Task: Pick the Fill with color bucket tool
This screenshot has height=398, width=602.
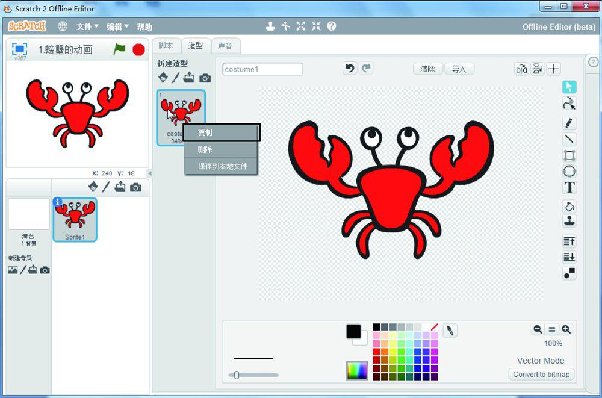Action: 569,207
